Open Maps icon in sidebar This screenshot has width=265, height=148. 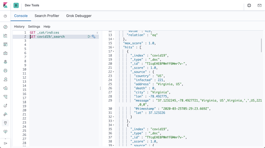5,62
